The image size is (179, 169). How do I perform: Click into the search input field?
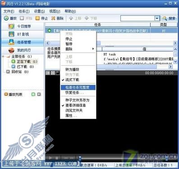(138, 18)
